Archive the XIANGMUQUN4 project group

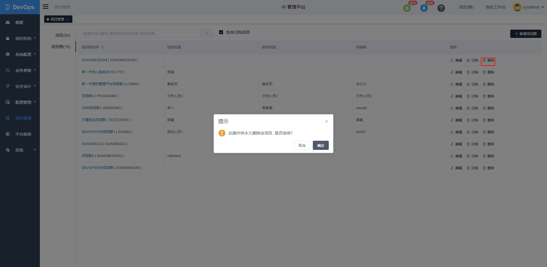click(x=472, y=60)
